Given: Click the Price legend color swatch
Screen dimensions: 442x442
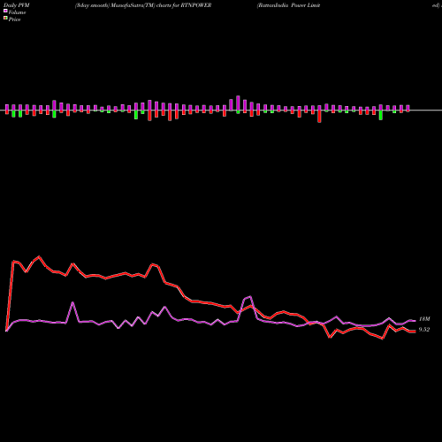Looking at the screenshot, I should tap(5, 18).
